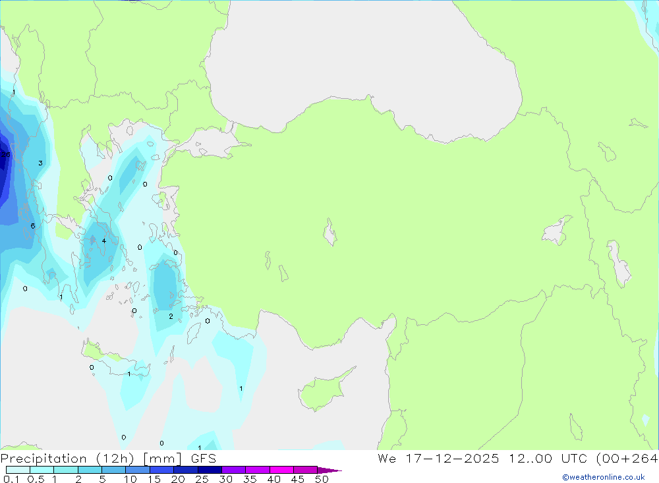Viewport: 659px width, 483px height.
Task: Click the legend label "40"
Action: [x=273, y=479]
